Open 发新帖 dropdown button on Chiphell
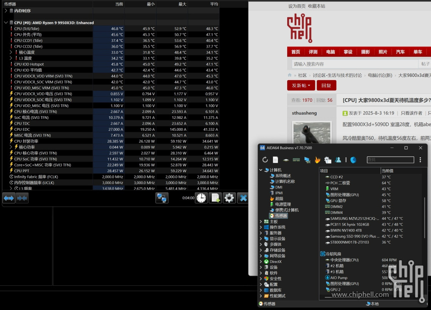 point(301,85)
